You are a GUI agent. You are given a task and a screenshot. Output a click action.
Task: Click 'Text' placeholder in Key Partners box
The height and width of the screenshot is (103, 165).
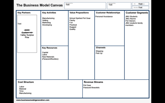point(19,24)
